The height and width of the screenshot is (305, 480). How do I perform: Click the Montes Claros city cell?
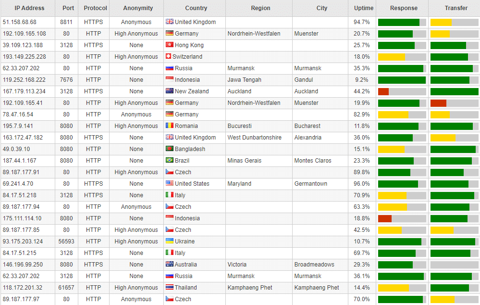312,160
